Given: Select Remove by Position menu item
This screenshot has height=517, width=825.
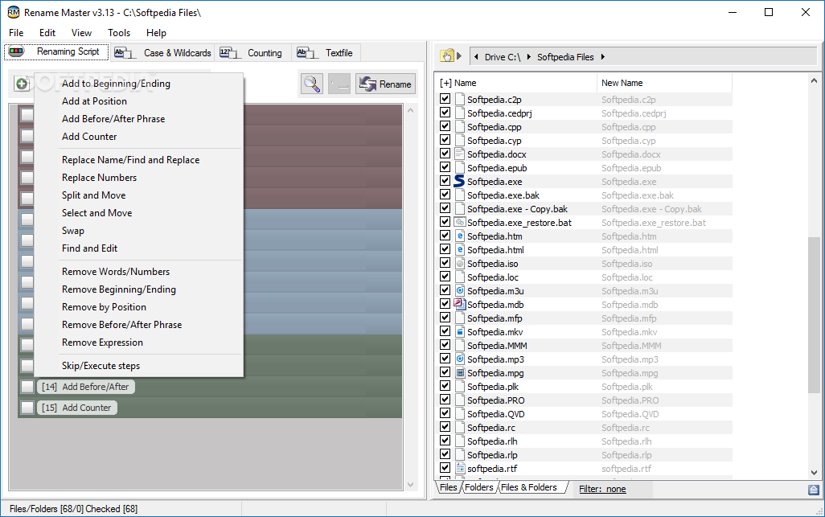Looking at the screenshot, I should coord(139,307).
